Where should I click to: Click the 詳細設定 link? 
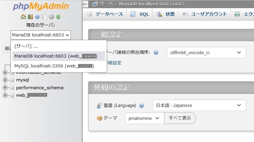pos(114,63)
